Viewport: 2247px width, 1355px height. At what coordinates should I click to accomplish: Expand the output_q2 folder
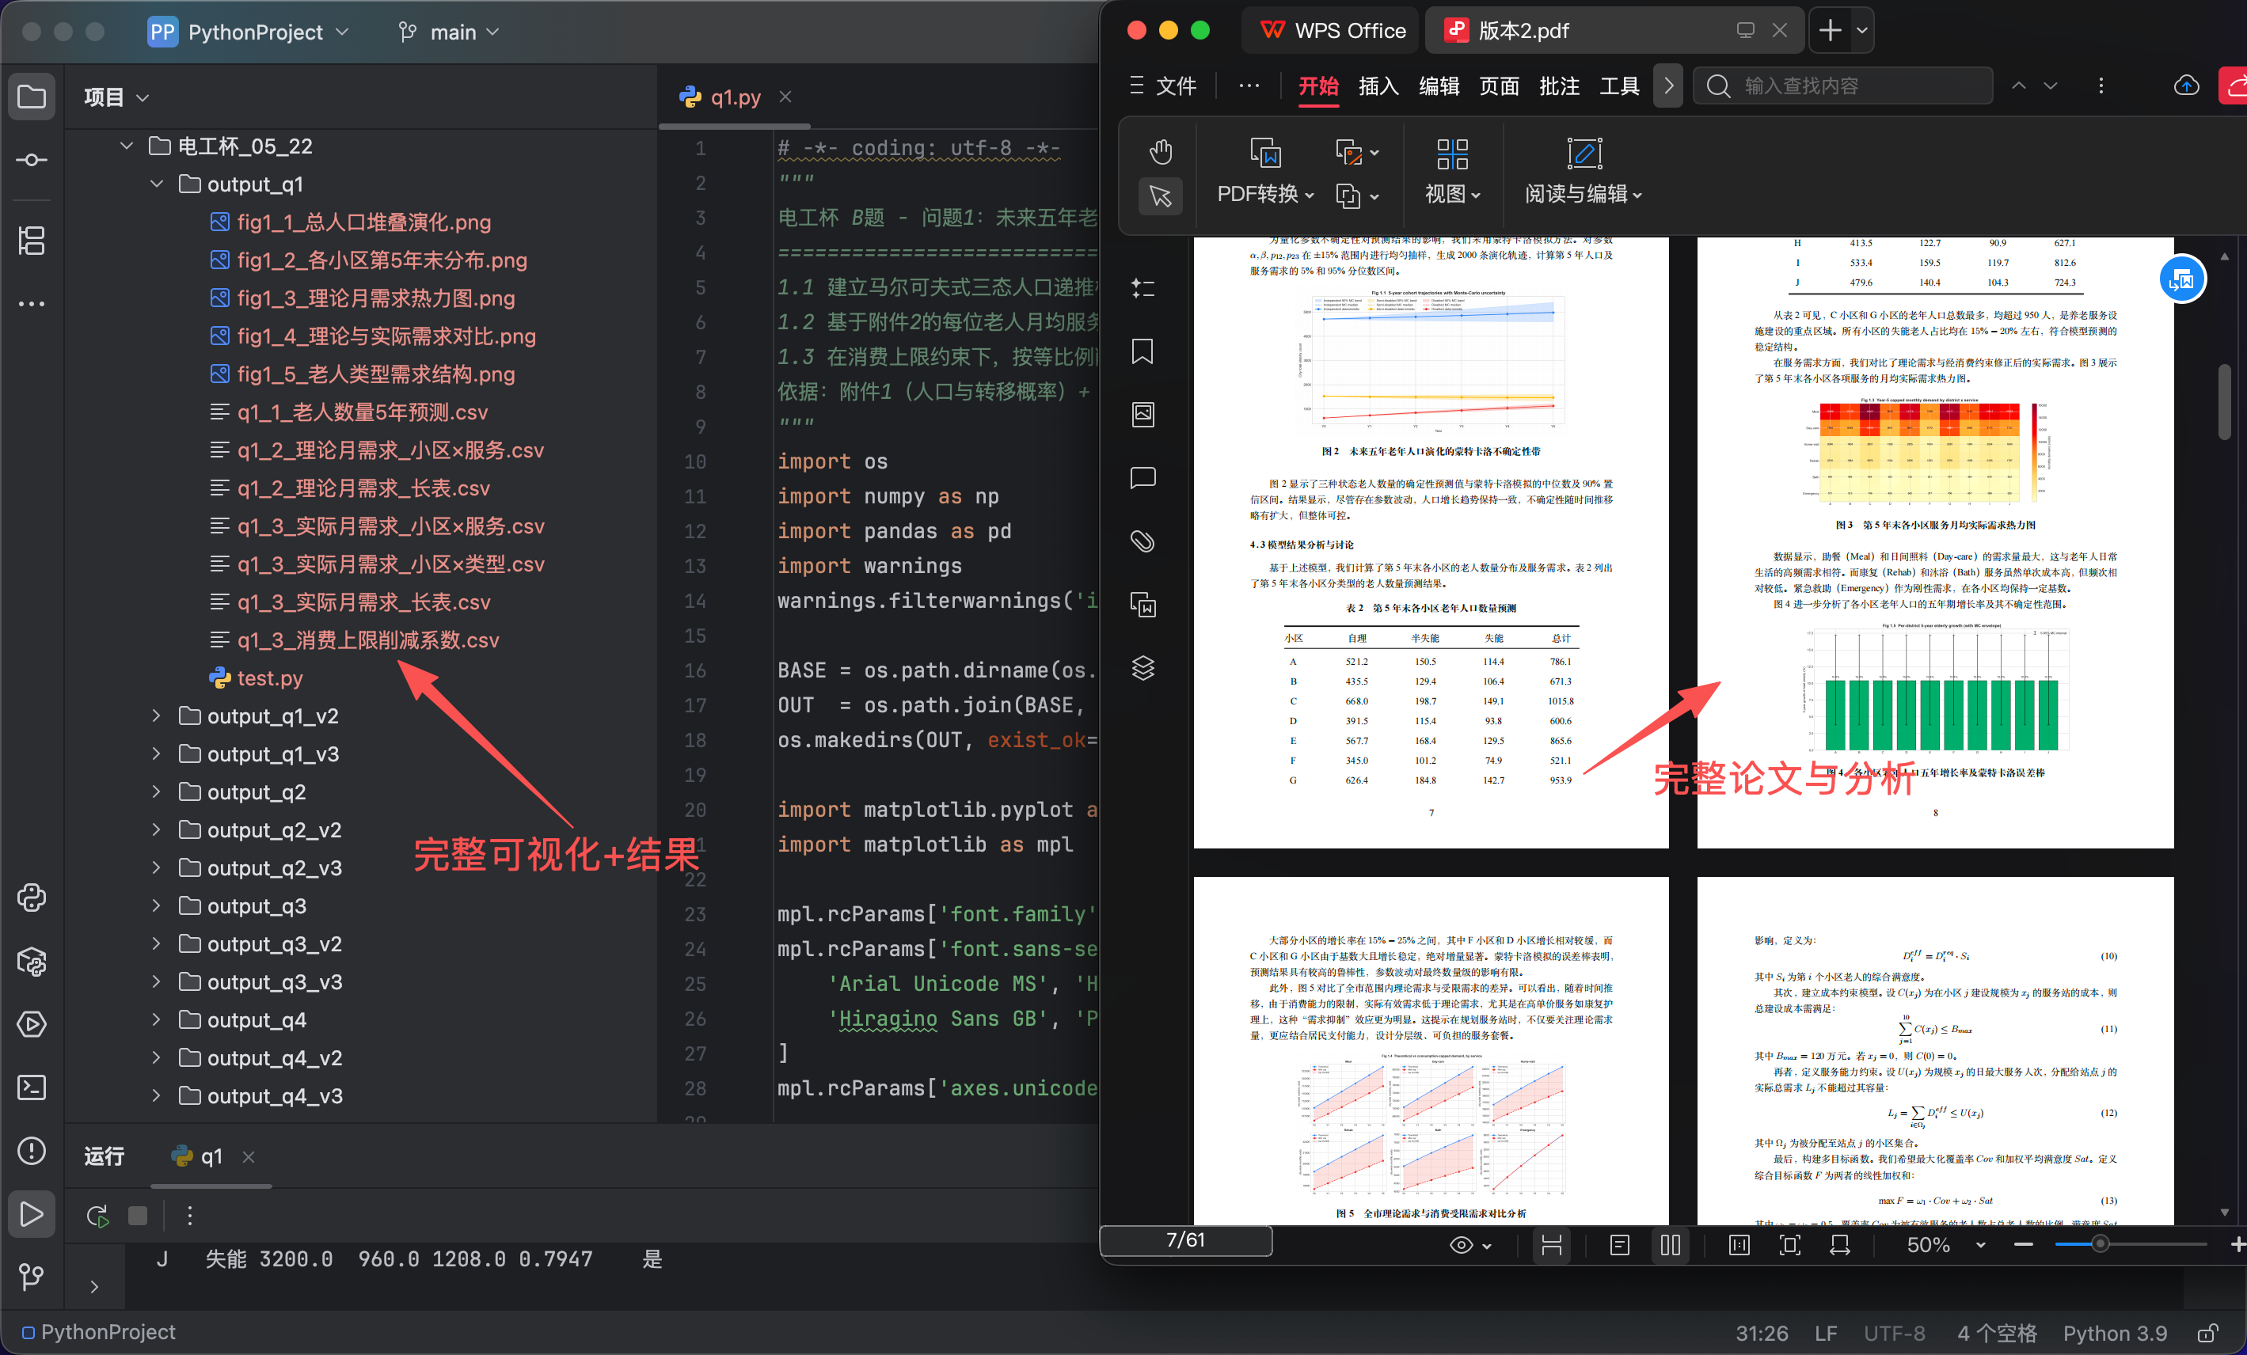click(156, 791)
